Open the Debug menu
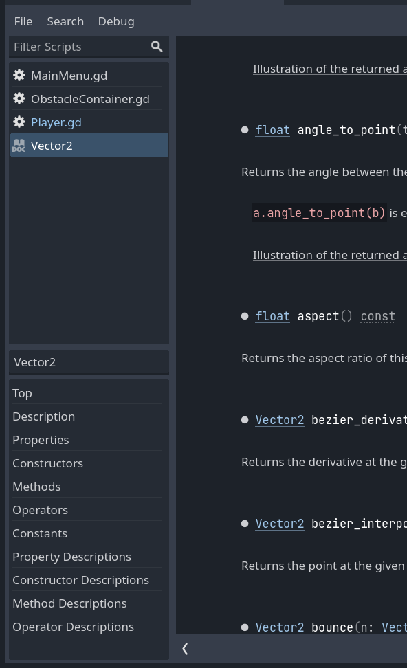Screen dimensions: 407x668 (115, 21)
